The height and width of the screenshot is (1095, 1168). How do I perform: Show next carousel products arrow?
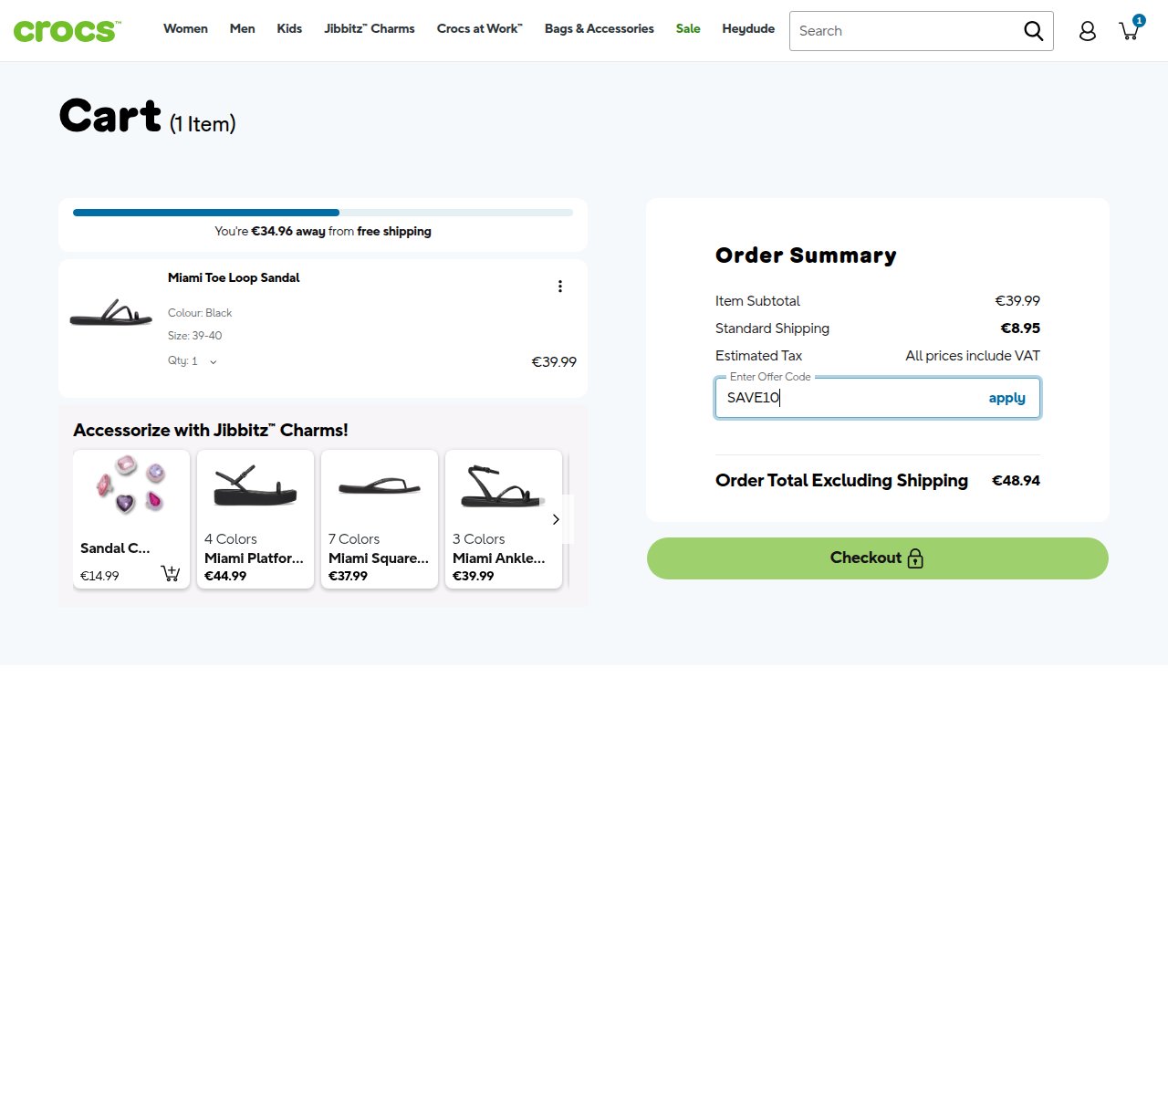coord(556,519)
